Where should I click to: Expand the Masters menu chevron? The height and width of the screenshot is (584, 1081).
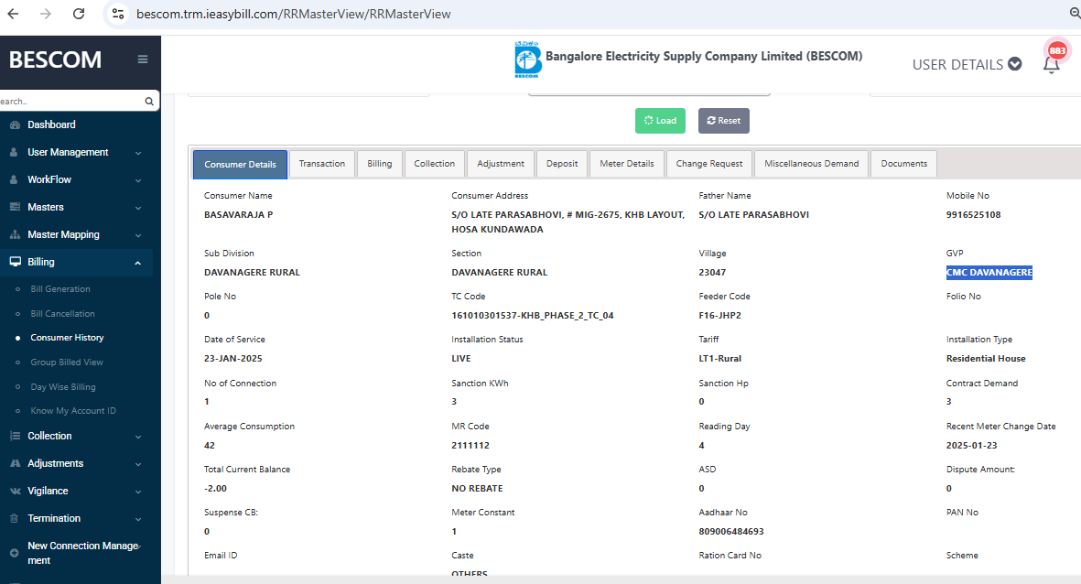pos(138,208)
